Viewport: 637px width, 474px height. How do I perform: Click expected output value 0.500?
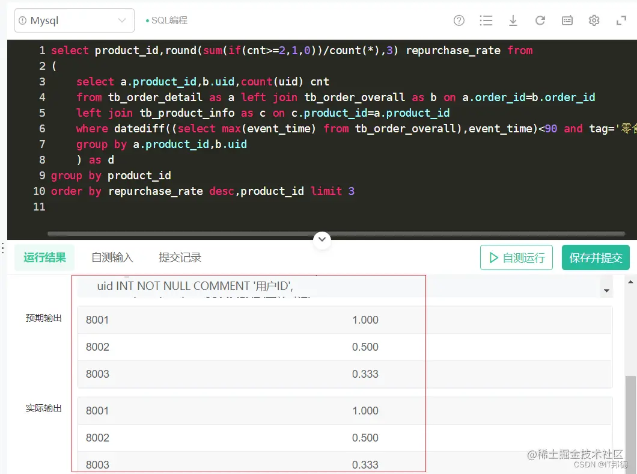click(x=365, y=346)
